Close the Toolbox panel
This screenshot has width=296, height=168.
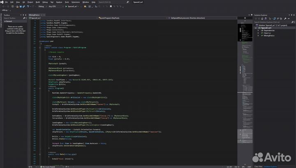[25, 15]
